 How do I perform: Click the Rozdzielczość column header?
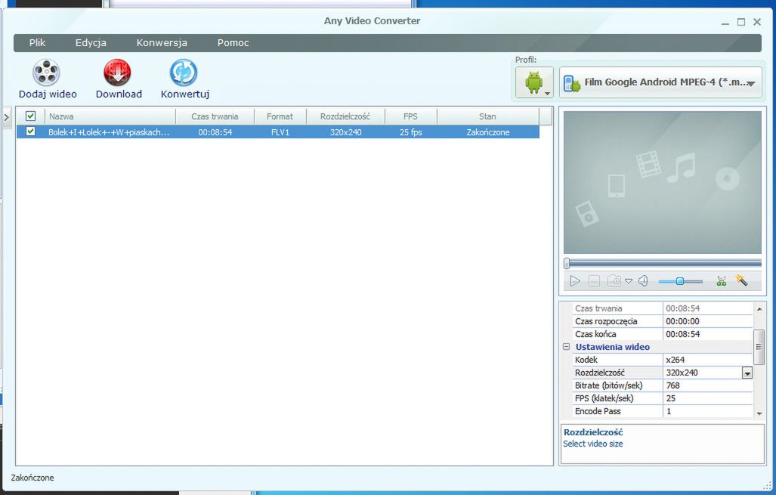pos(345,116)
